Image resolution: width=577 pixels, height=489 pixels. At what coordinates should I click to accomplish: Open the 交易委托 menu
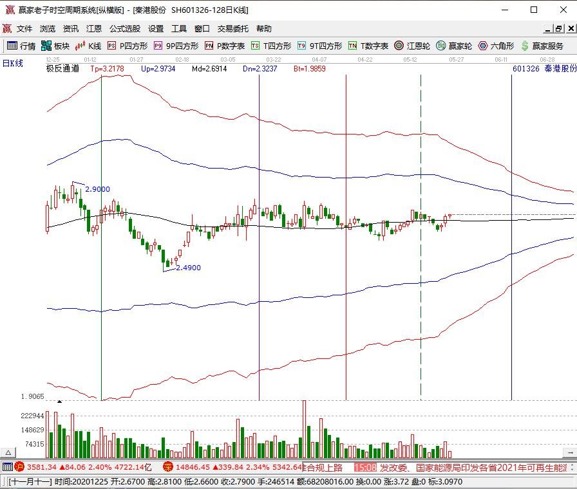coord(233,29)
